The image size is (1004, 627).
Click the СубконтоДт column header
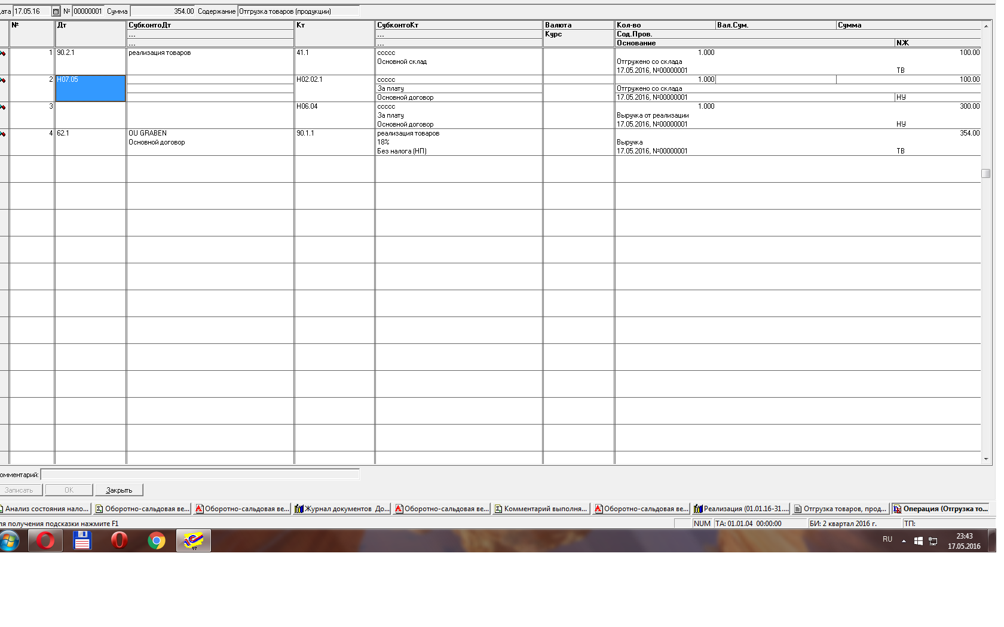210,25
